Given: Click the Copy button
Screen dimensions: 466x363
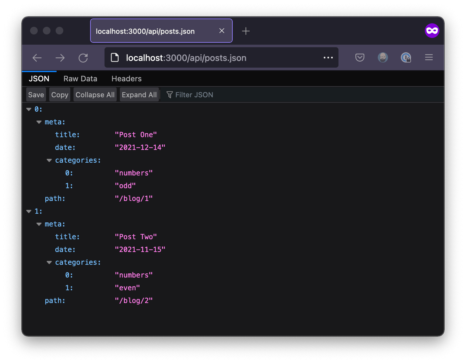Looking at the screenshot, I should point(60,95).
